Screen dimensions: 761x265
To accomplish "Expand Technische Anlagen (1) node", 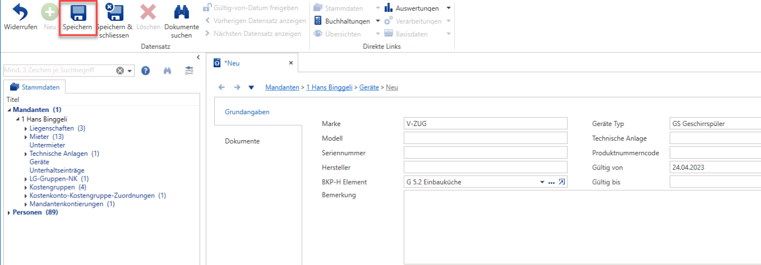I will pyautogui.click(x=26, y=154).
